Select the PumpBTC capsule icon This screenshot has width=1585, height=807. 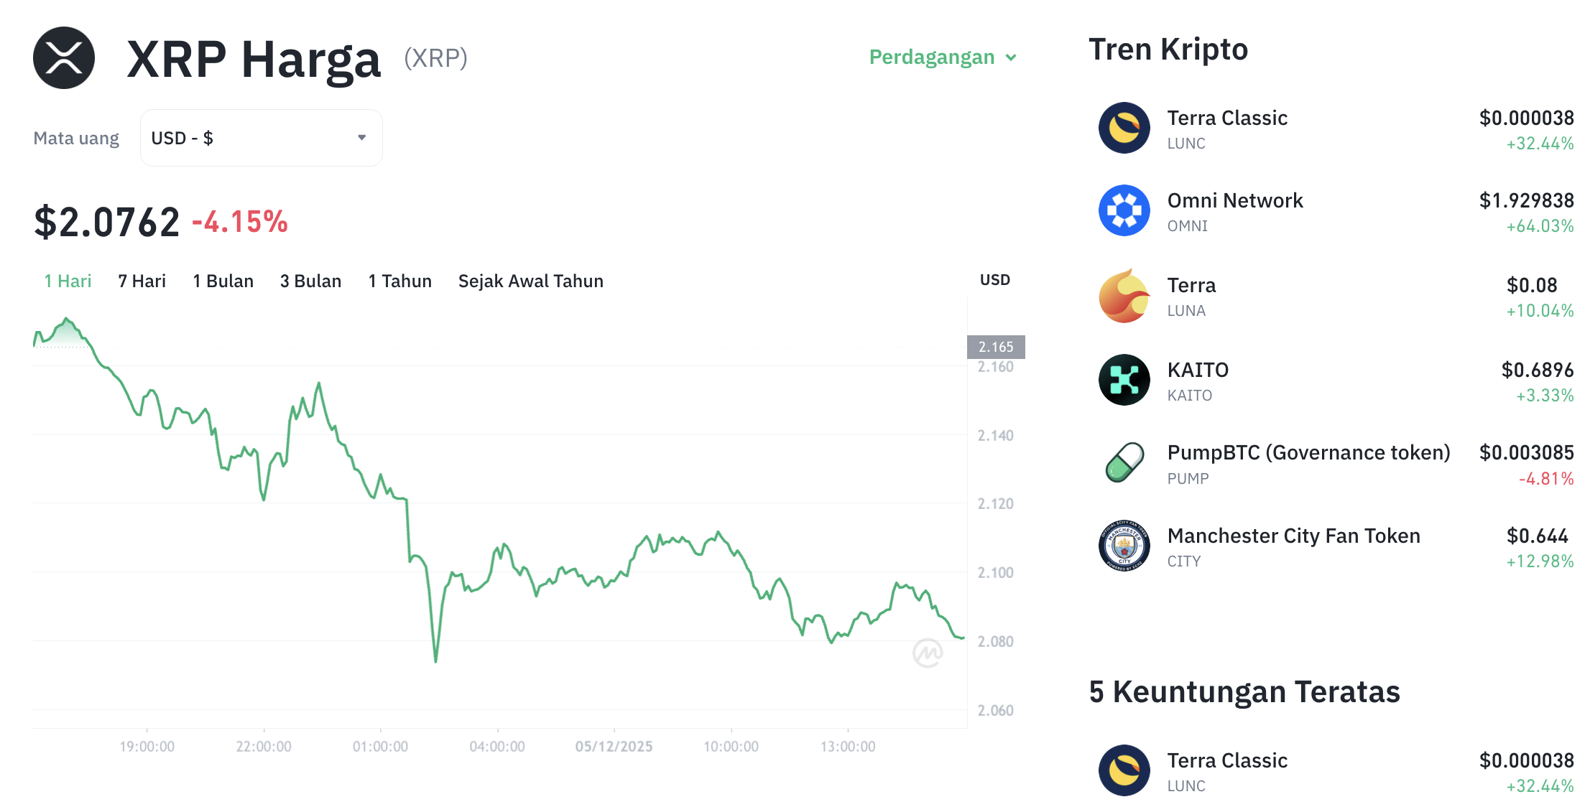1124,463
